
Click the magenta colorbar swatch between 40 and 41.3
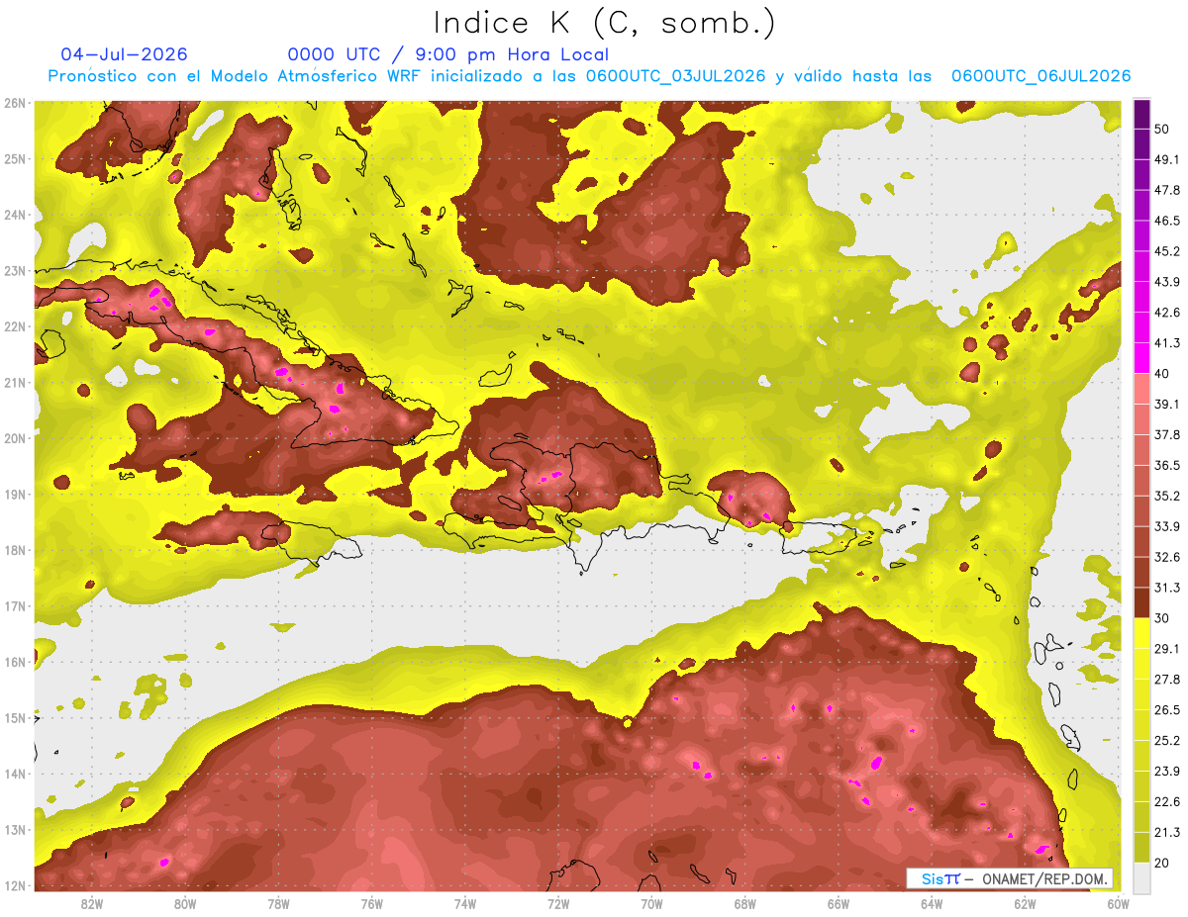click(x=1141, y=358)
